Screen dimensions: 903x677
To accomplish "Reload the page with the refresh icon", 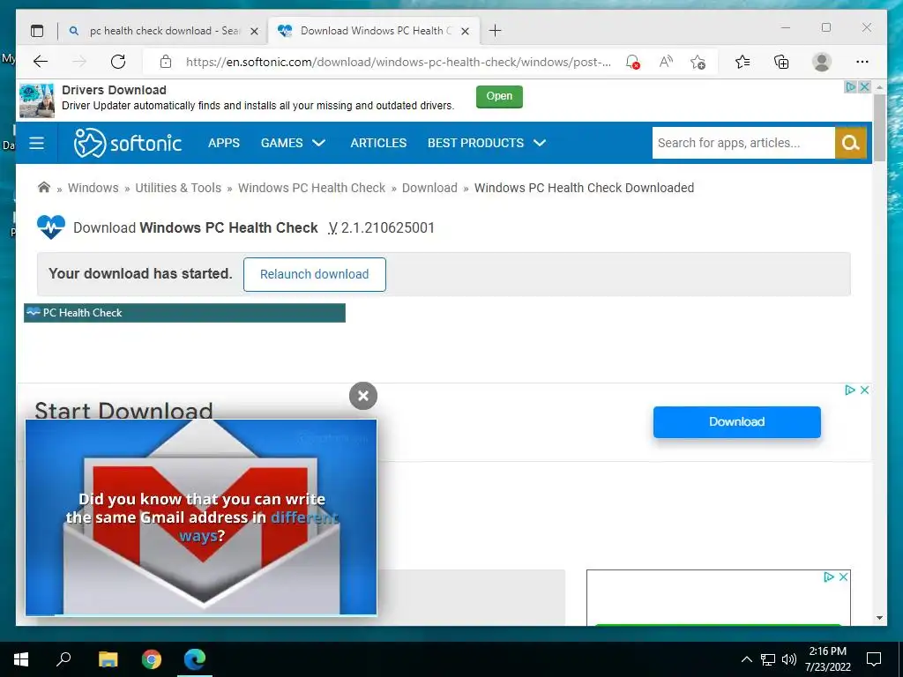I will [118, 62].
